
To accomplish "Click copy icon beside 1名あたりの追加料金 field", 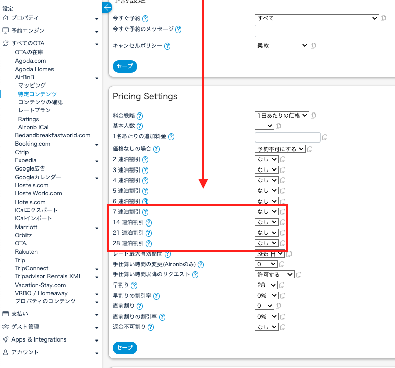I will pos(325,137).
